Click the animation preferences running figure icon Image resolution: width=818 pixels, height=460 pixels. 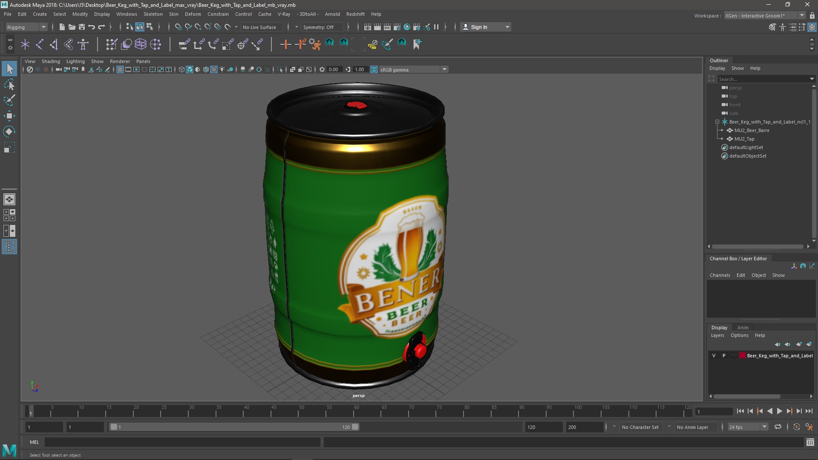click(809, 427)
